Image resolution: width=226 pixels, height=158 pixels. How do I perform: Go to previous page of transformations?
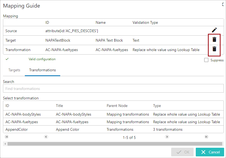pyautogui.click(x=46, y=137)
